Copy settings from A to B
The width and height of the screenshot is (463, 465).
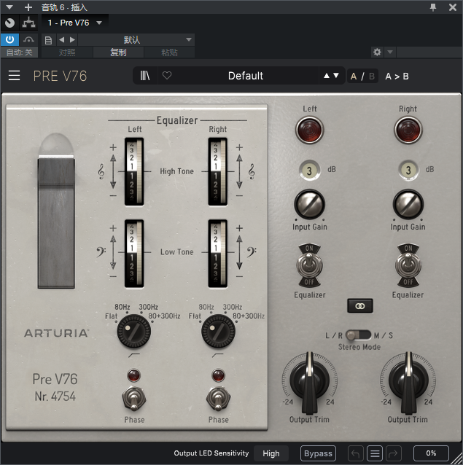397,77
